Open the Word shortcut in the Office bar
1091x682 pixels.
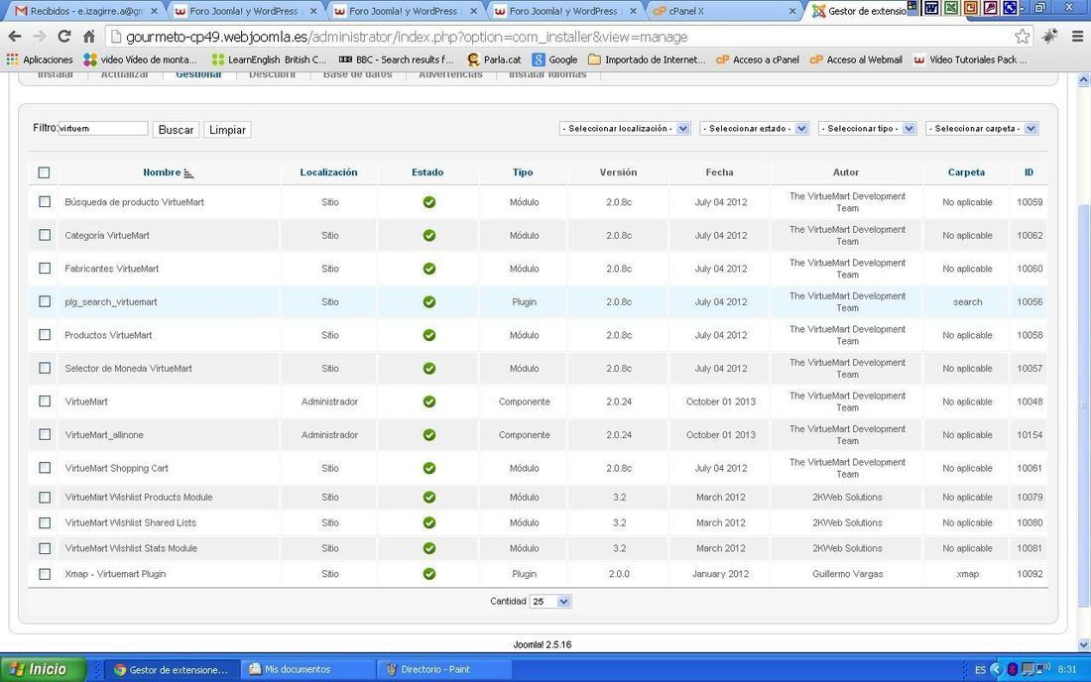(931, 8)
